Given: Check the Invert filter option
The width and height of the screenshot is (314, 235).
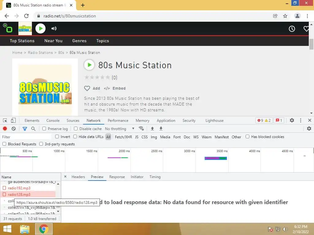Looking at the screenshot, I should [57, 136].
